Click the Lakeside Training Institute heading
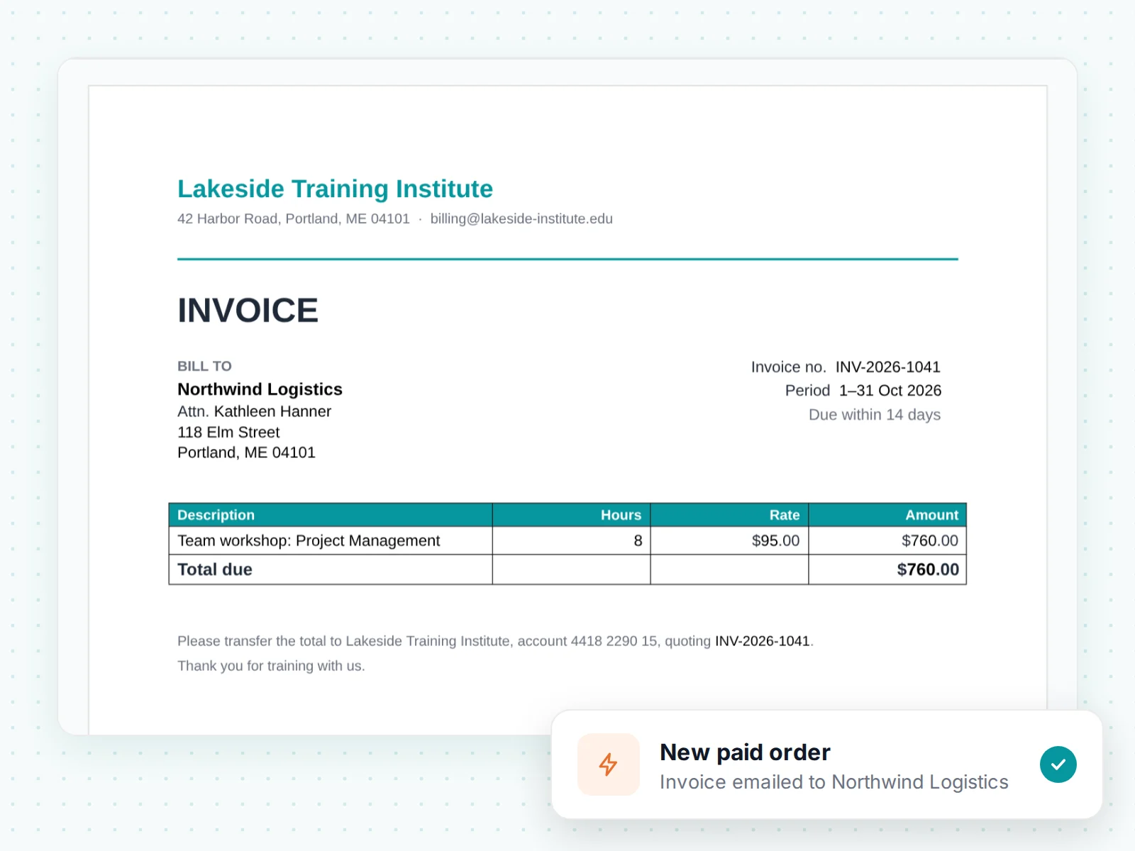This screenshot has height=851, width=1135. pyautogui.click(x=335, y=189)
